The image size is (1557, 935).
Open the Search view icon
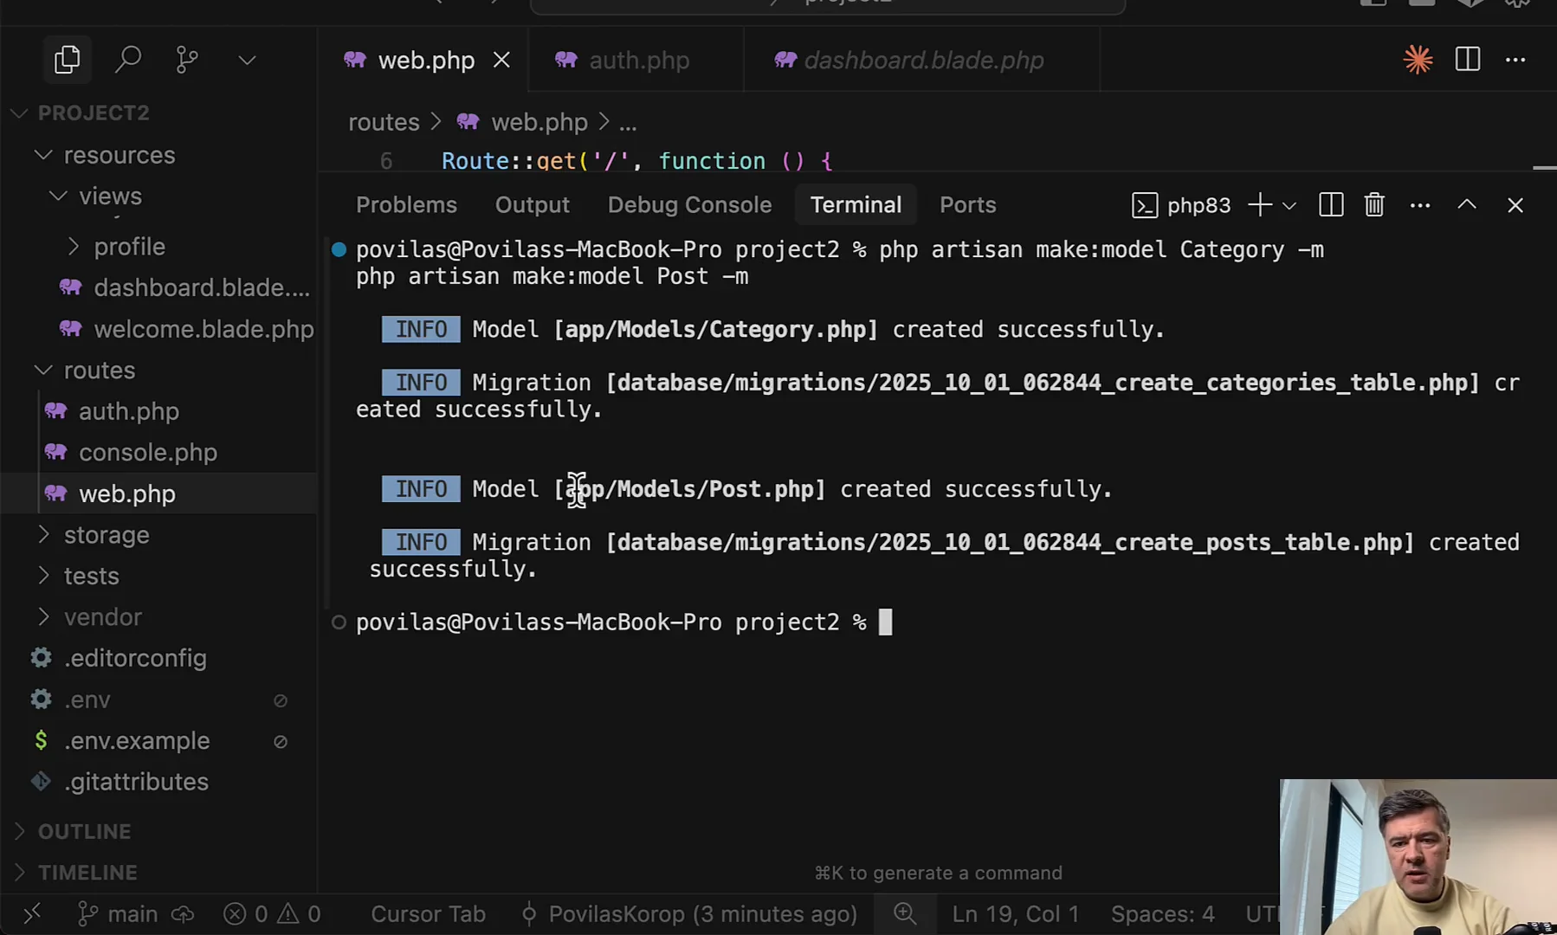128,60
